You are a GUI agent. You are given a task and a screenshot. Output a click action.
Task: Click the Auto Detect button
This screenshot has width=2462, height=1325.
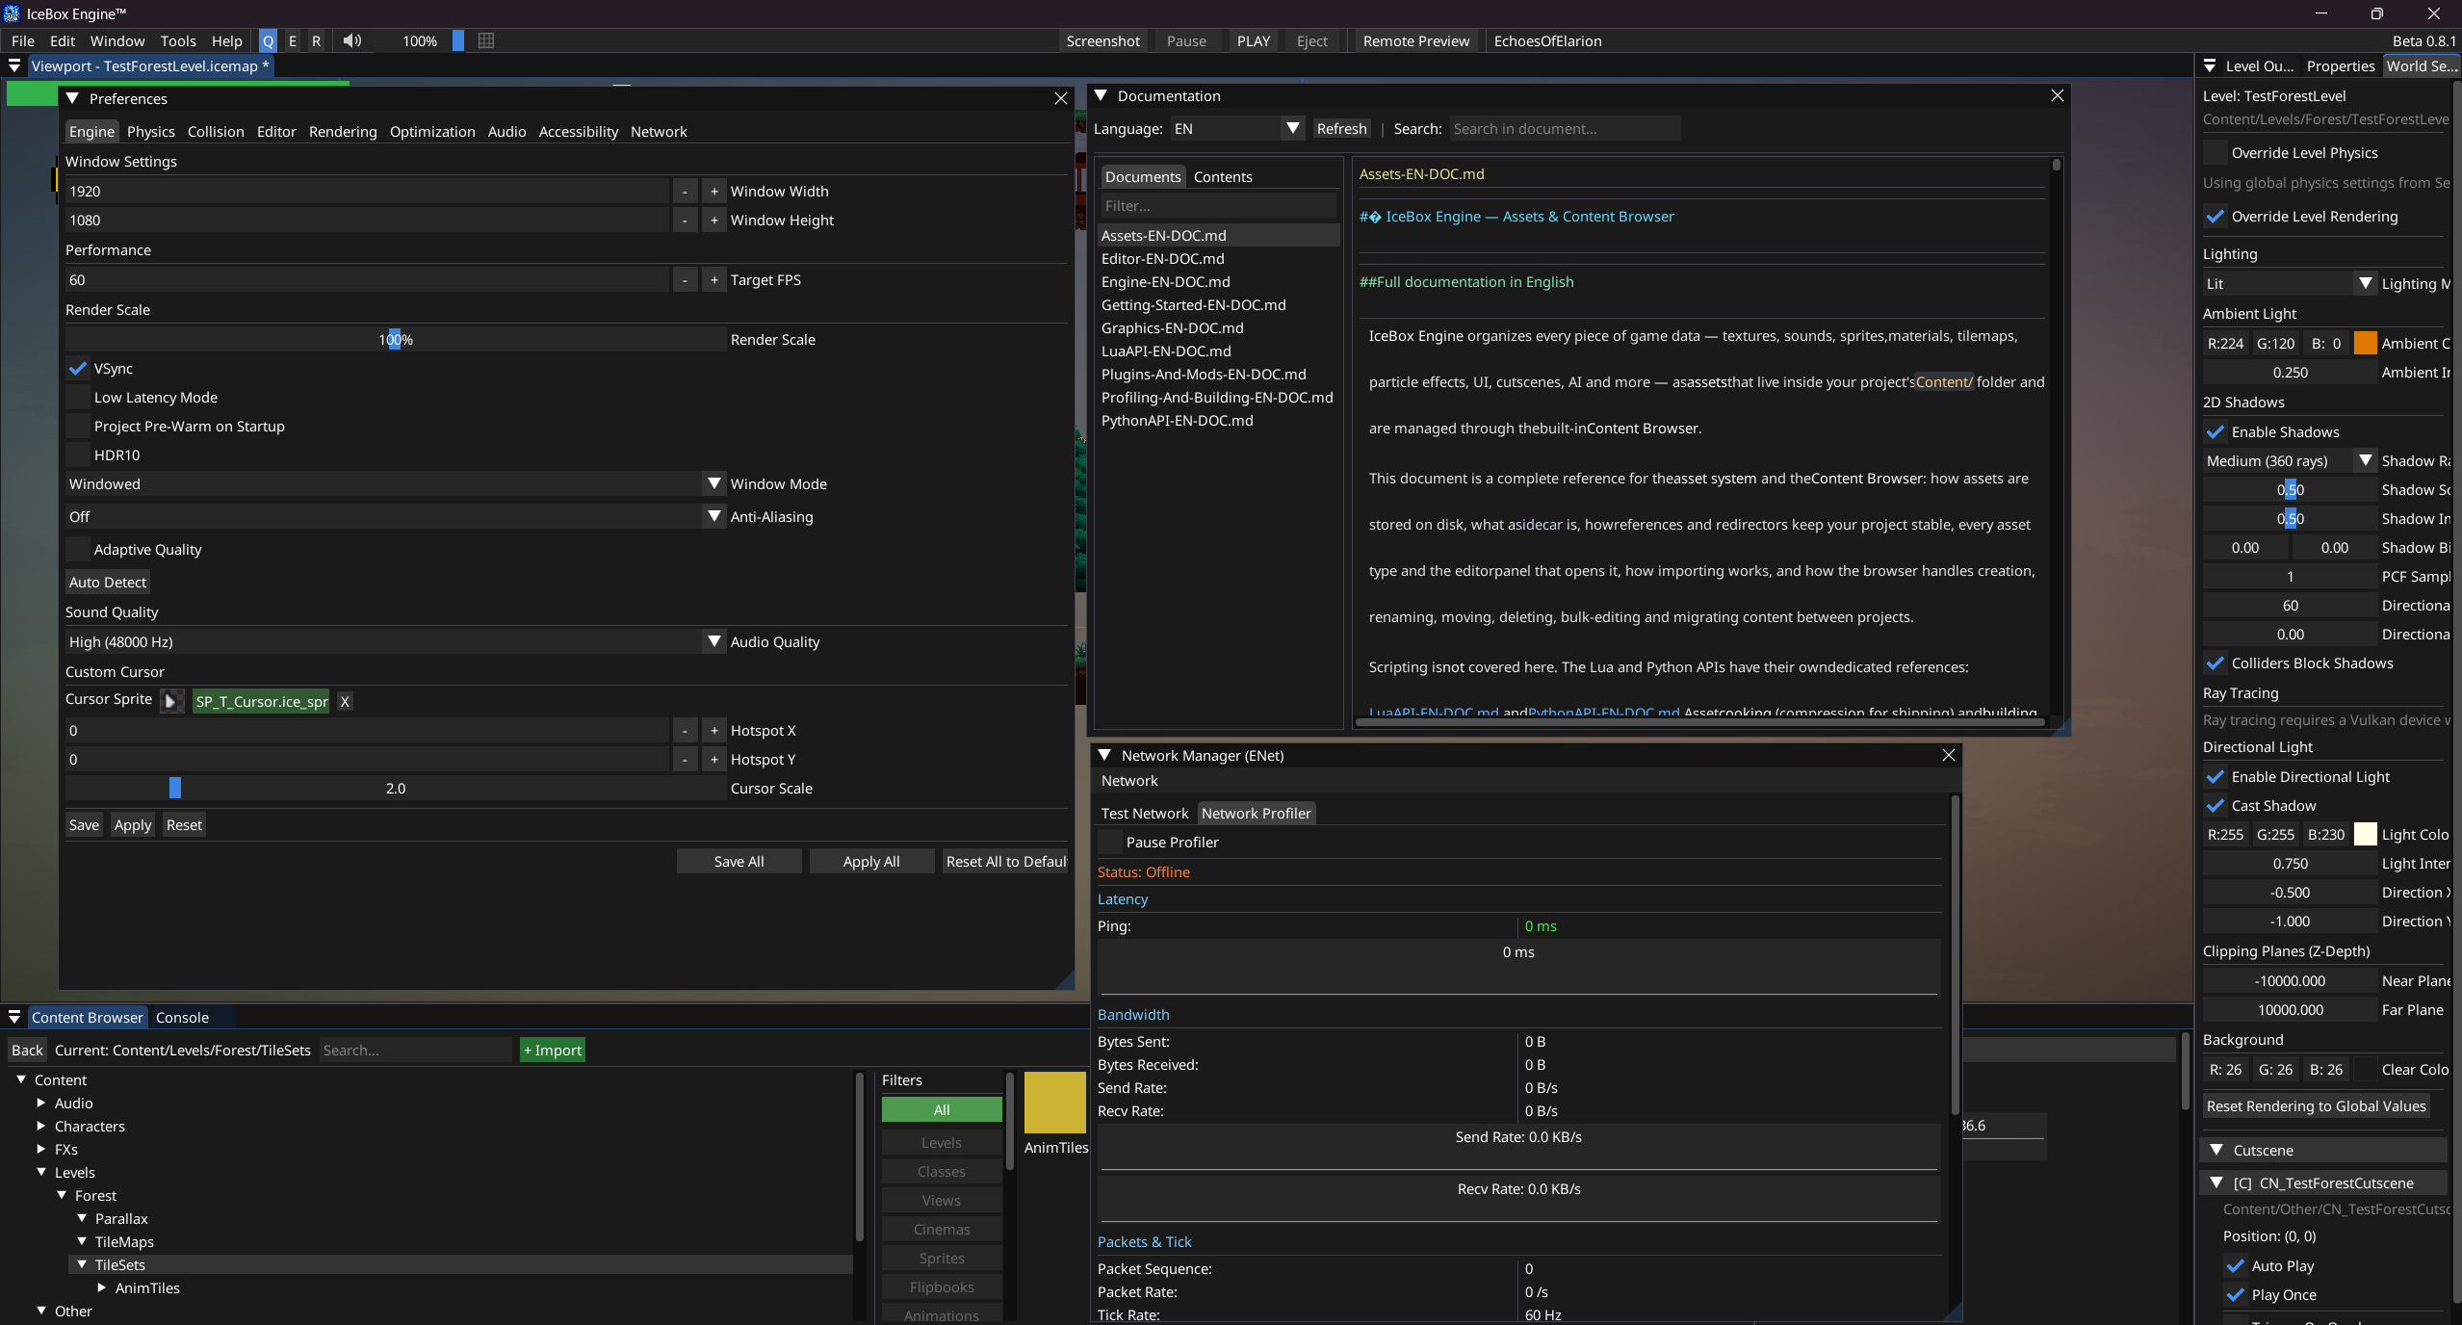click(x=108, y=583)
